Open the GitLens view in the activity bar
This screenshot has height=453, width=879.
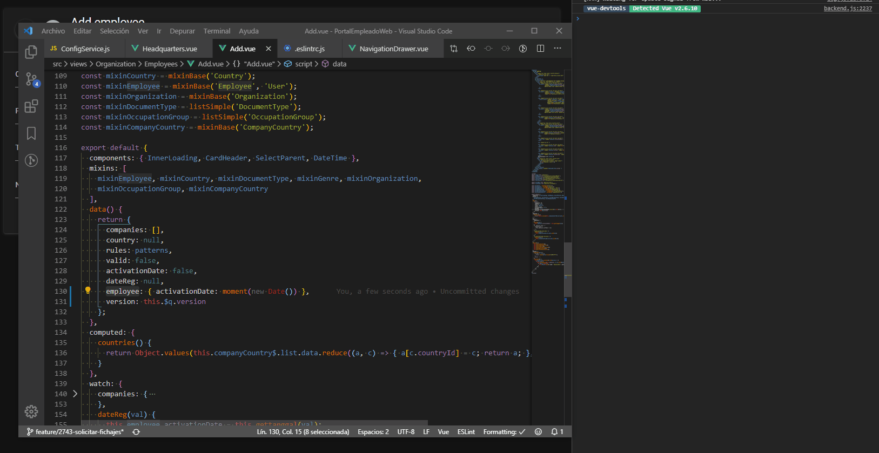coord(31,160)
